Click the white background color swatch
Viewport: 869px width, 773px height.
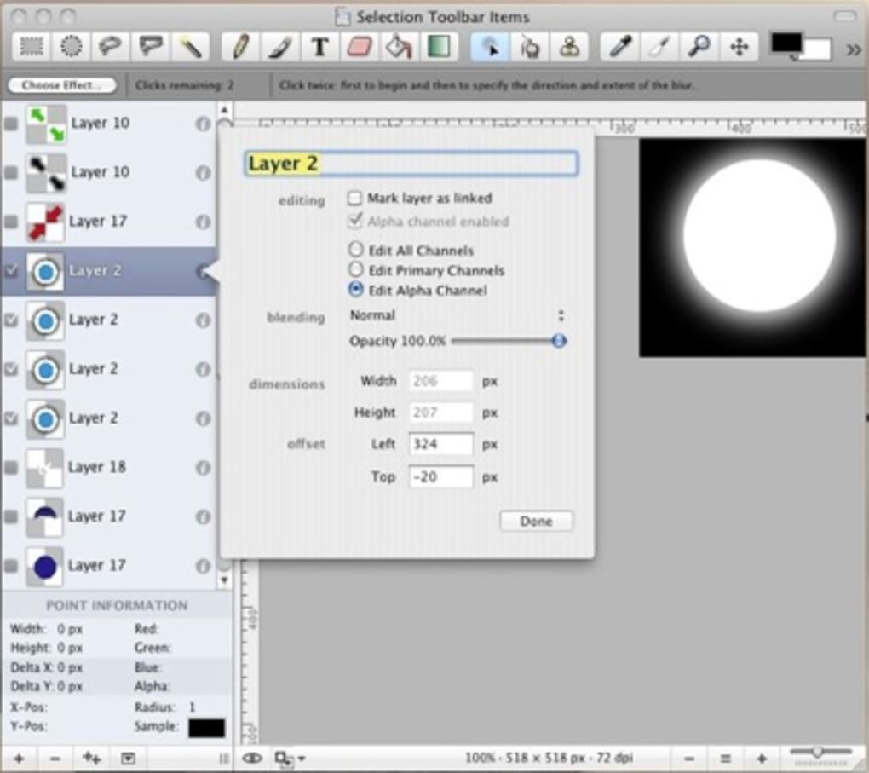(x=818, y=50)
